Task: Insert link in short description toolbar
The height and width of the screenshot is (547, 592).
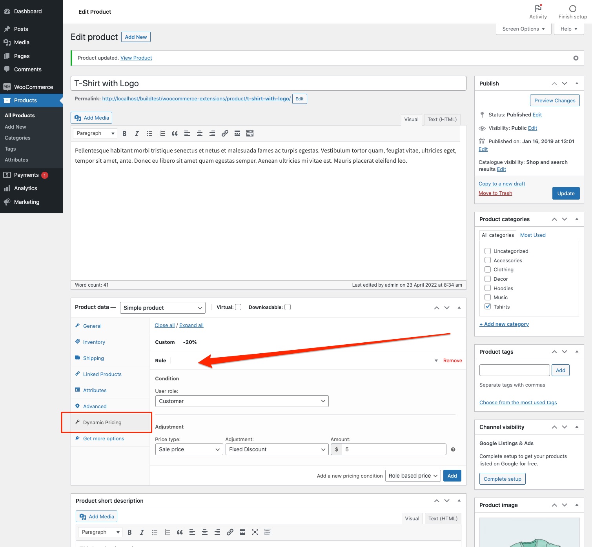Action: coord(230,532)
